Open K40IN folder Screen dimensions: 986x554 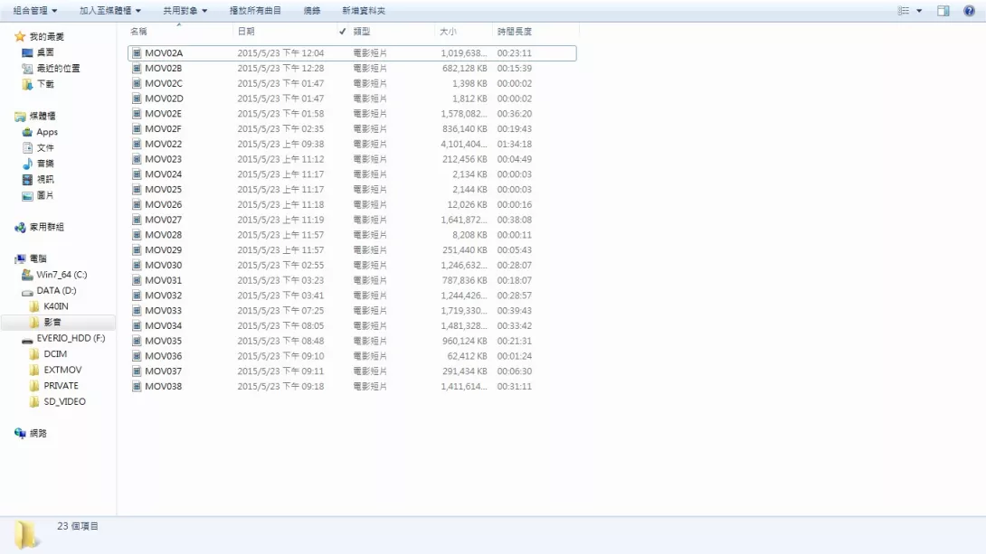pos(55,306)
